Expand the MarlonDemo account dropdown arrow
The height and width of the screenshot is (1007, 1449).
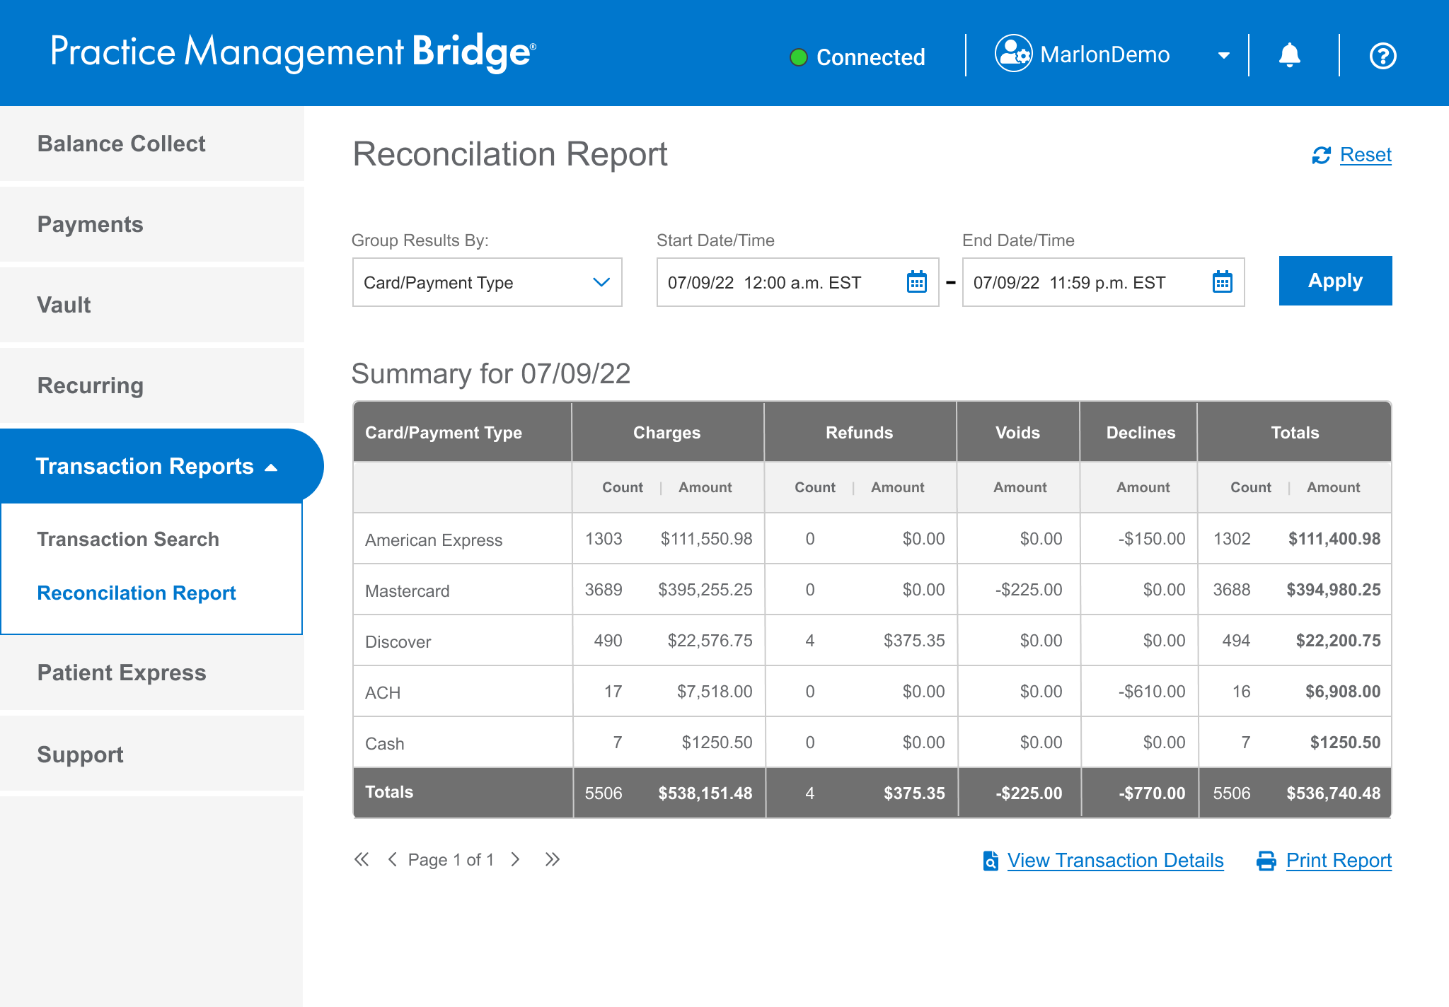(1223, 55)
